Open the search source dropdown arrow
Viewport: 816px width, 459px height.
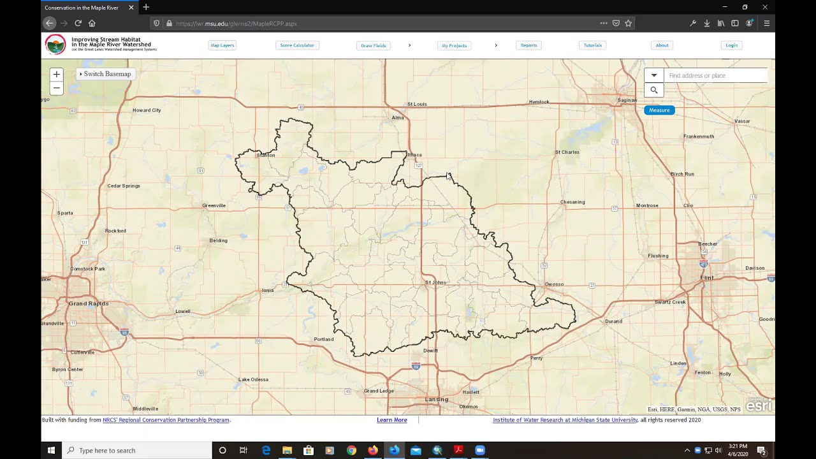pyautogui.click(x=654, y=75)
